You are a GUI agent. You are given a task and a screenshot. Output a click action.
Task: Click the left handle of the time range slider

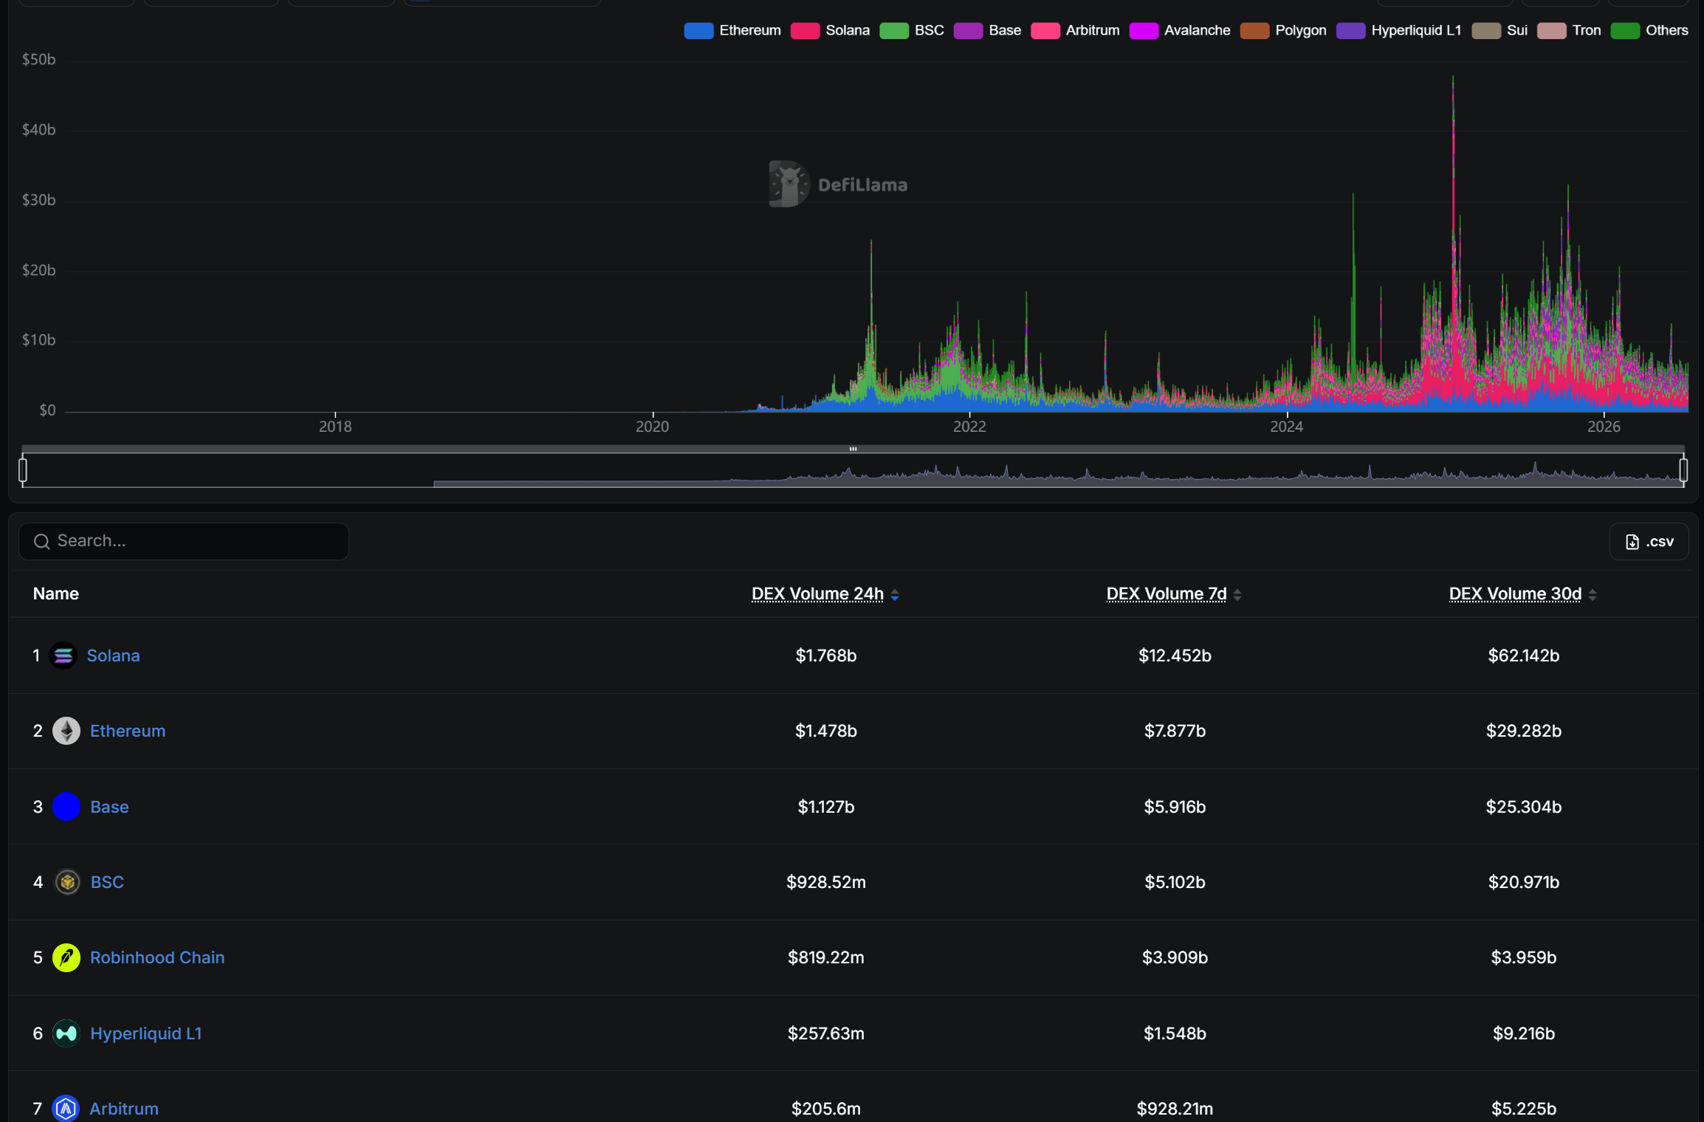23,470
